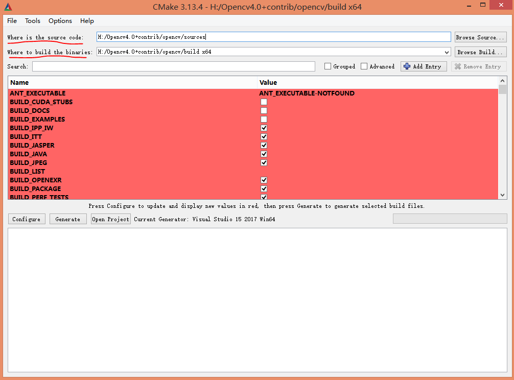Uncheck the BUILD_JPEG checkbox
The width and height of the screenshot is (514, 380).
click(264, 162)
